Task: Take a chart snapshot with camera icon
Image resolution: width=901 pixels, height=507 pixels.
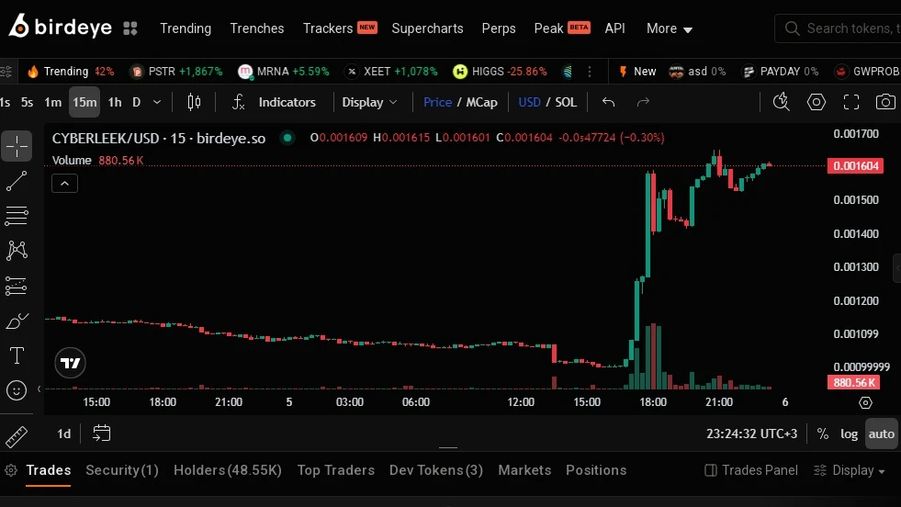Action: [x=885, y=102]
